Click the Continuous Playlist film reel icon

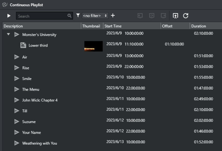click(x=5, y=5)
